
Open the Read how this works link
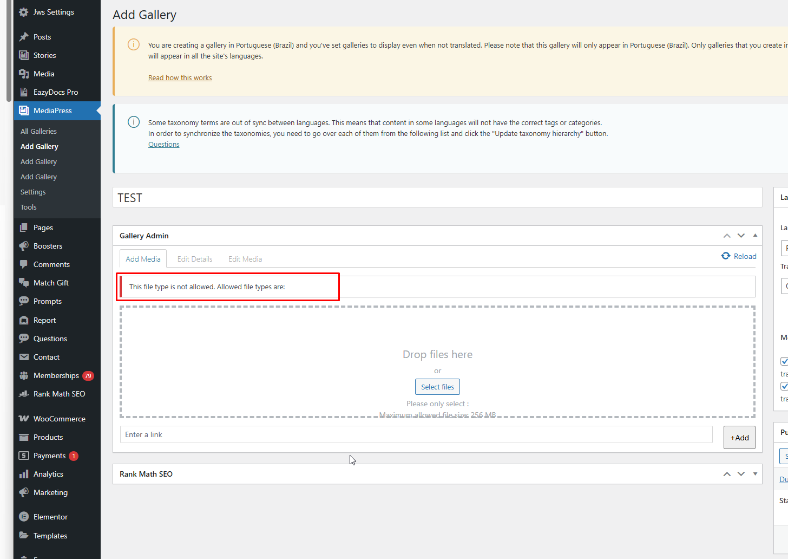180,78
